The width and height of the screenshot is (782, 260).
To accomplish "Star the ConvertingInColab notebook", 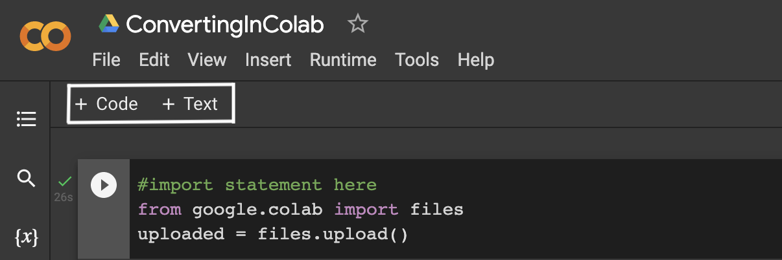I will point(357,25).
